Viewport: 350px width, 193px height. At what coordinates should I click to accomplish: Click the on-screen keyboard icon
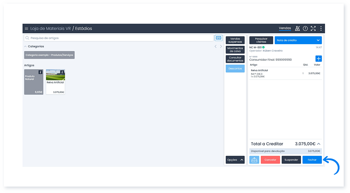[218, 38]
